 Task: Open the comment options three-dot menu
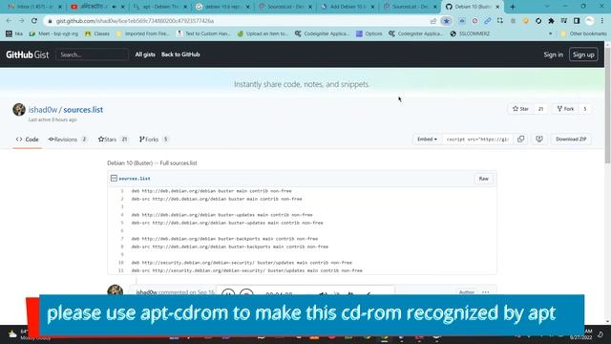click(x=486, y=291)
